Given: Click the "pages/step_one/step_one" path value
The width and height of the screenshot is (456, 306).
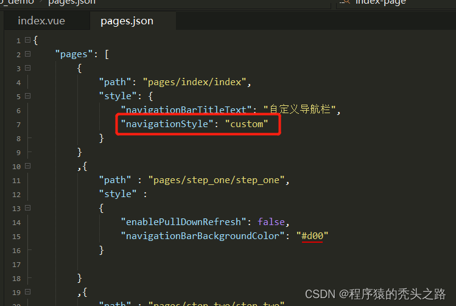Looking at the screenshot, I should point(216,180).
